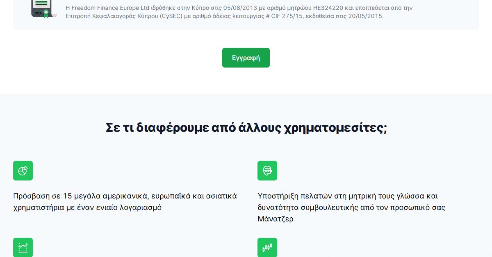Click the support agent headset icon
Image resolution: width=492 pixels, height=257 pixels.
(267, 171)
